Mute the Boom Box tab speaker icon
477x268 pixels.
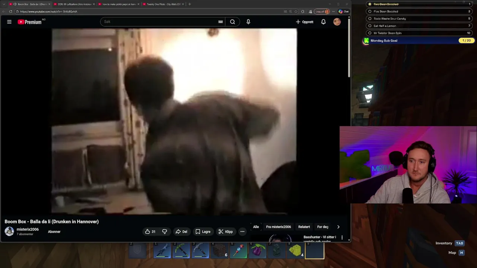click(x=15, y=4)
